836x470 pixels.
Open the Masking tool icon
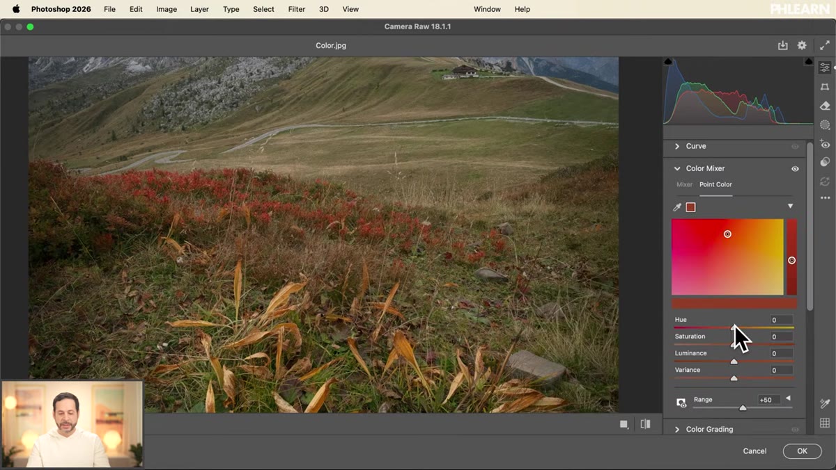(x=825, y=125)
